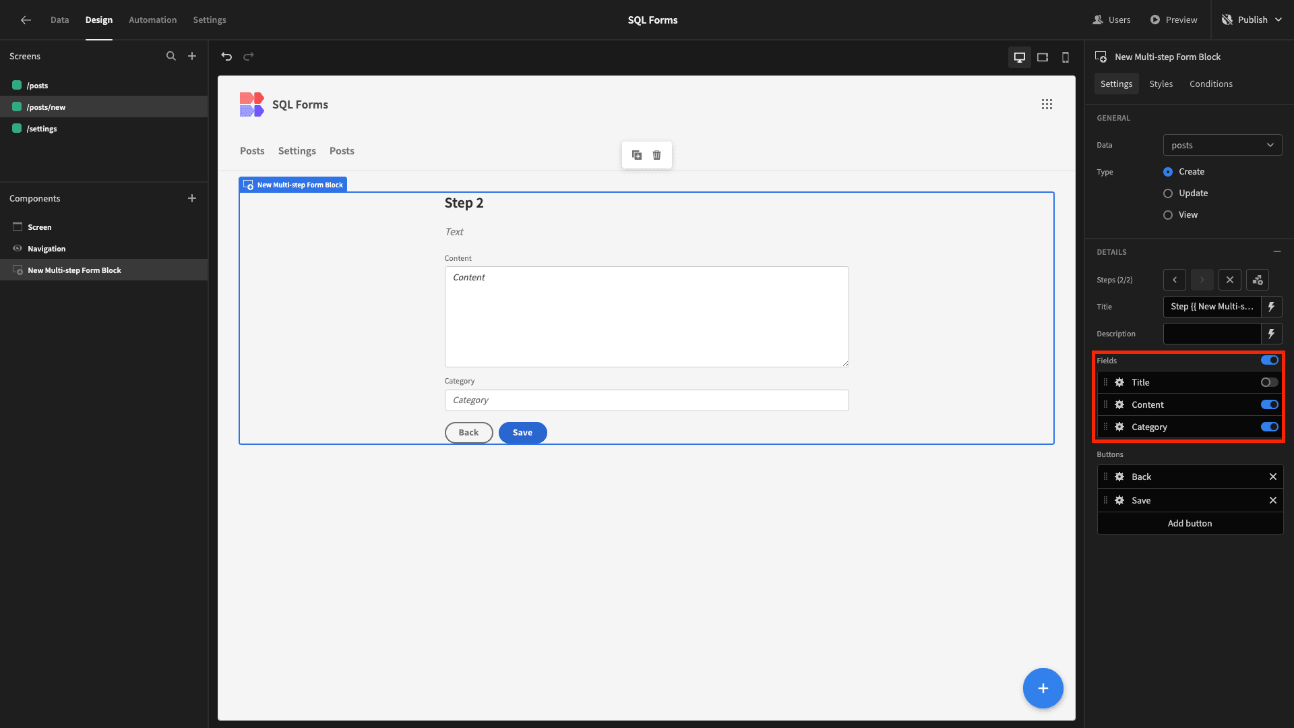
Task: Switch to the Styles tab
Action: (1161, 84)
